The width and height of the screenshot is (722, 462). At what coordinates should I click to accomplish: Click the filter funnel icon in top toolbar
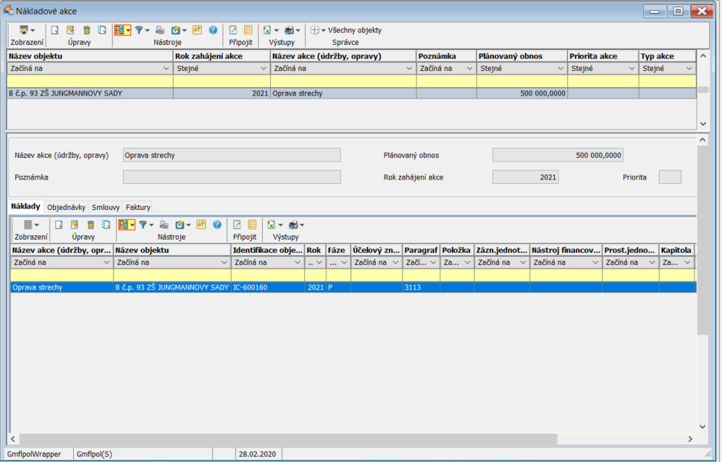pos(138,30)
